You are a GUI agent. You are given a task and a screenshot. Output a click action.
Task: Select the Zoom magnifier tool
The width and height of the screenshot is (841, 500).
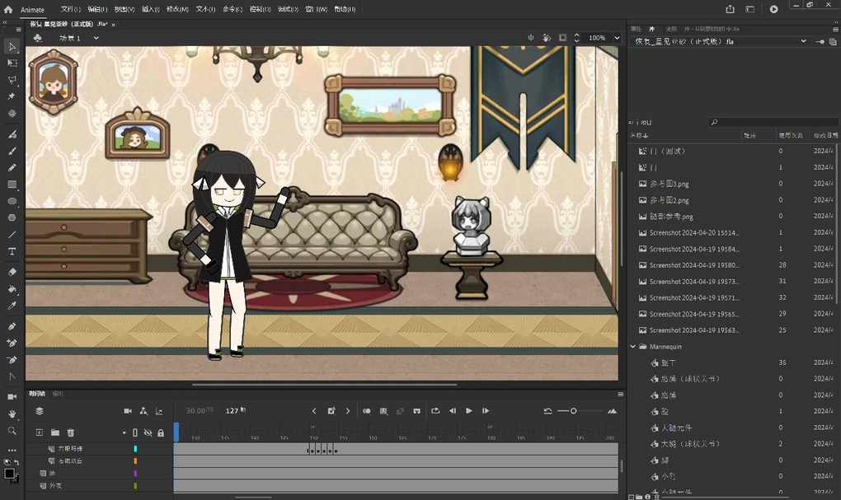coord(12,430)
